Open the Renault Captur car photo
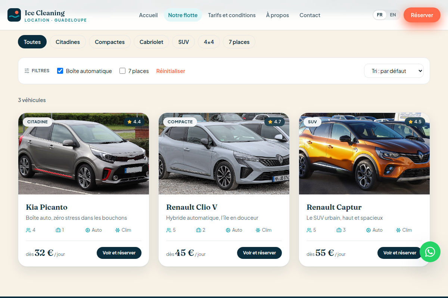This screenshot has height=298, width=448. [x=364, y=153]
